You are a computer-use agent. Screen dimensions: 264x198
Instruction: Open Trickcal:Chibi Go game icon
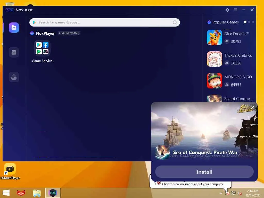[214, 59]
